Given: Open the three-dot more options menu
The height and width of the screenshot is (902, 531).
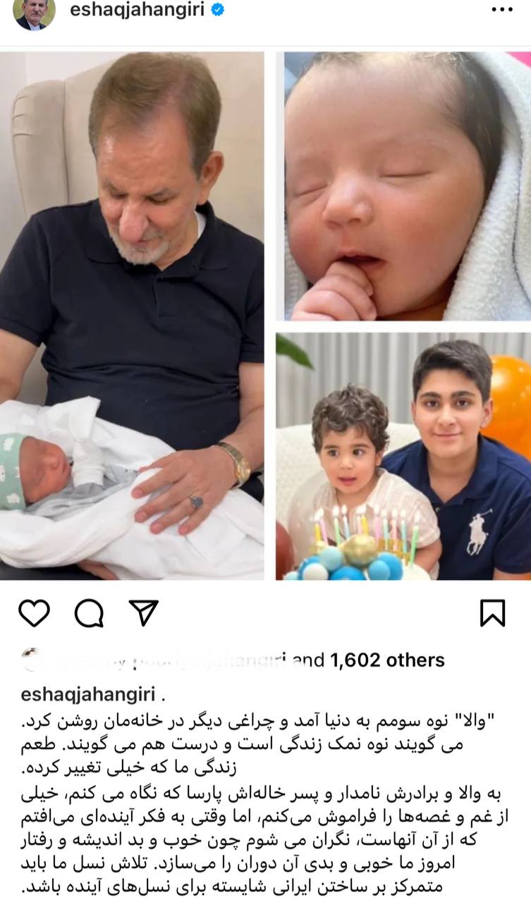Looking at the screenshot, I should point(501,10).
